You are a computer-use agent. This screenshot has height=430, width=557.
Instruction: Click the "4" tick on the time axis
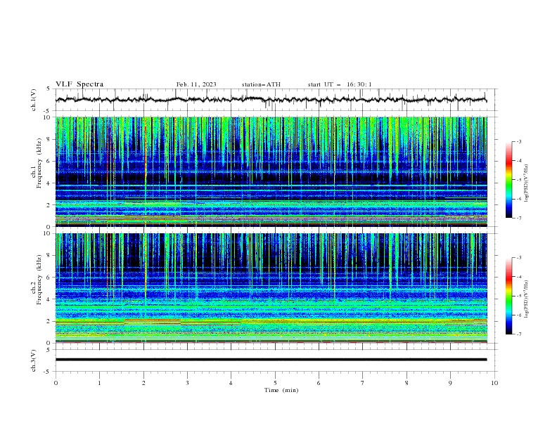pos(231,383)
